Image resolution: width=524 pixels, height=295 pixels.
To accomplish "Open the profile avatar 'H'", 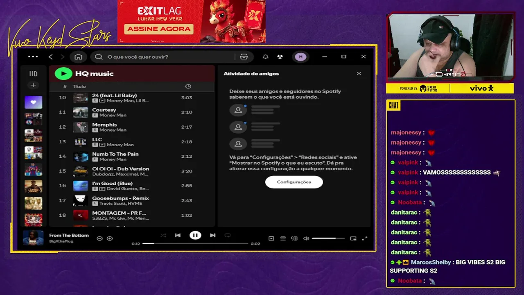I will (301, 57).
